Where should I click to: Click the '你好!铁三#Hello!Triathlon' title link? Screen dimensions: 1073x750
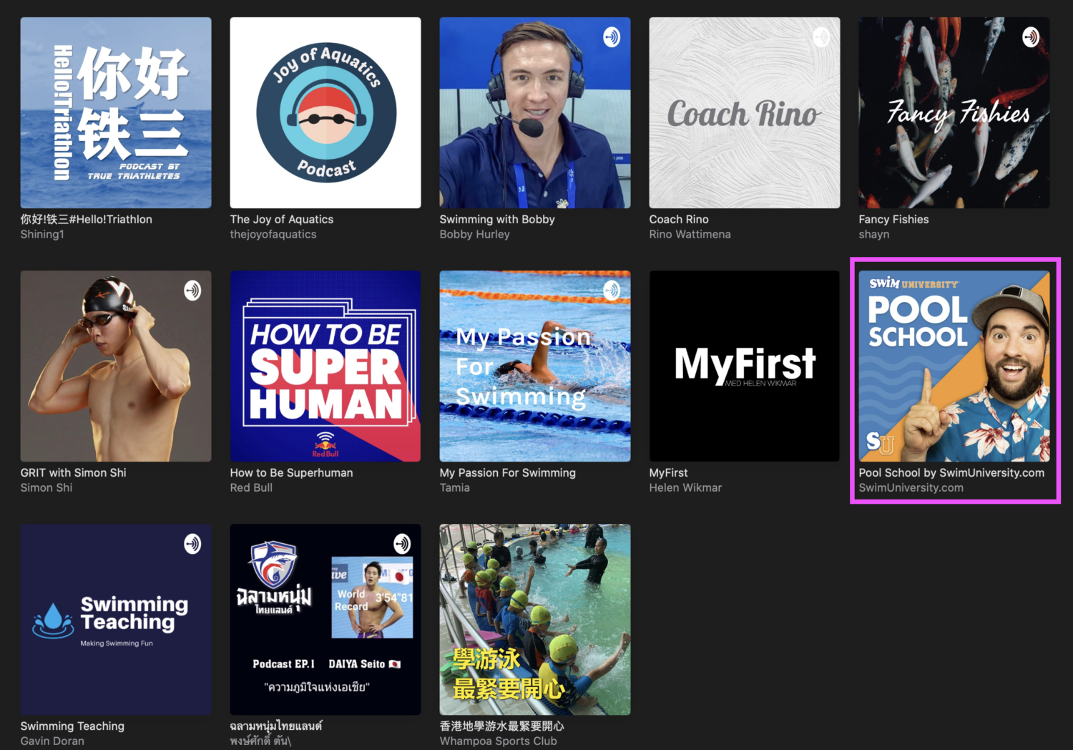click(x=87, y=219)
